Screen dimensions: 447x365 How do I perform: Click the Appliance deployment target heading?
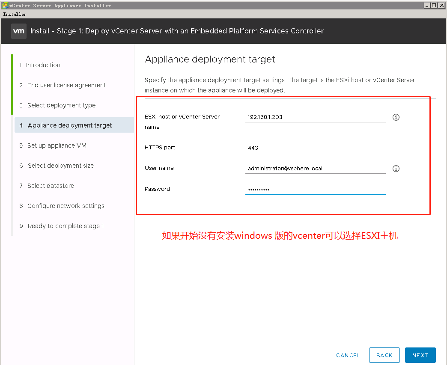(210, 59)
